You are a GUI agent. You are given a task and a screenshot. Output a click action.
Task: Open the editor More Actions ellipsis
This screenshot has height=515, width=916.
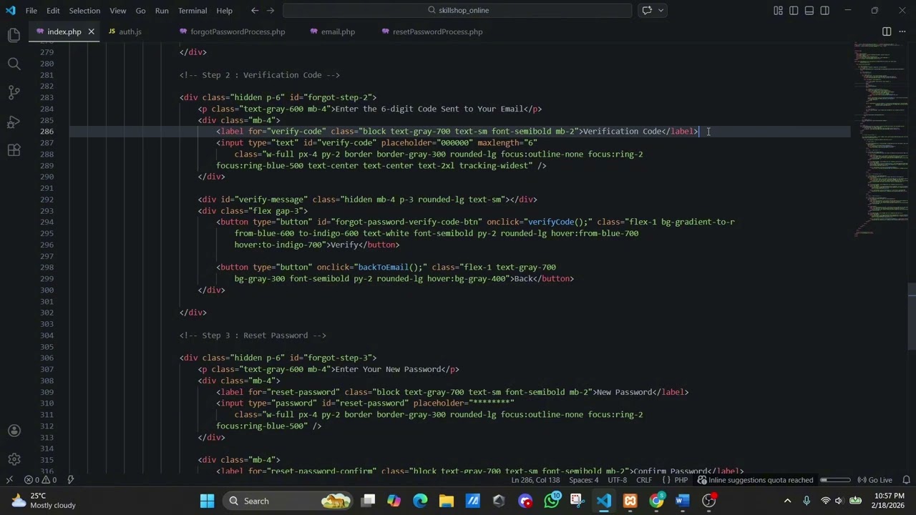(902, 31)
